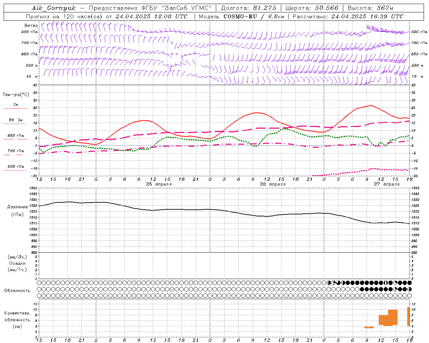
Task: Click the 'Высота: 367м' elevation text
Action: point(370,8)
